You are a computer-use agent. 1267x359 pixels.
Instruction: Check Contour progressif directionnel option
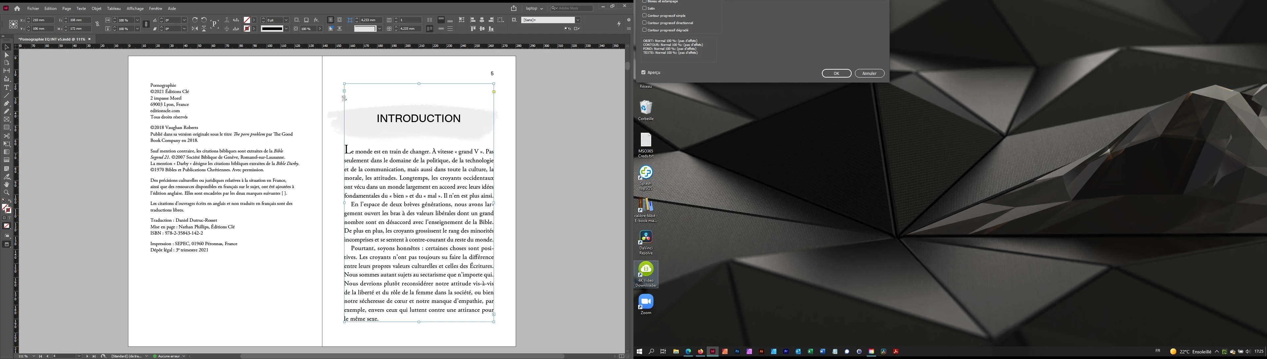pos(644,23)
